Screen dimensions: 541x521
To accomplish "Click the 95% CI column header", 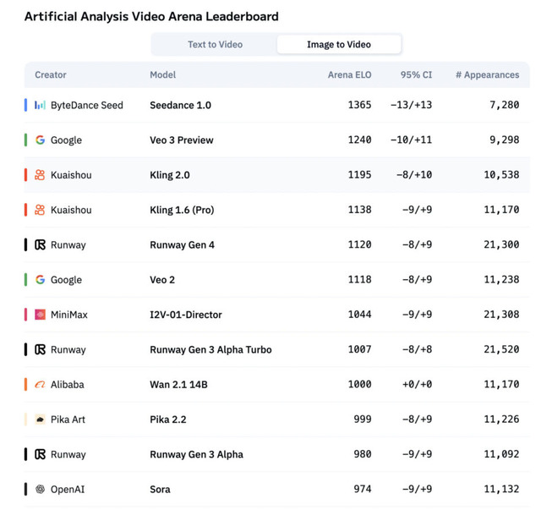I will pos(416,75).
